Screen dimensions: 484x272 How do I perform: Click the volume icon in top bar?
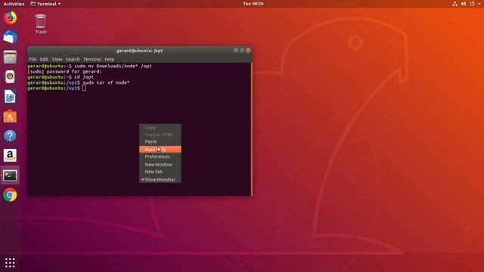[464, 4]
